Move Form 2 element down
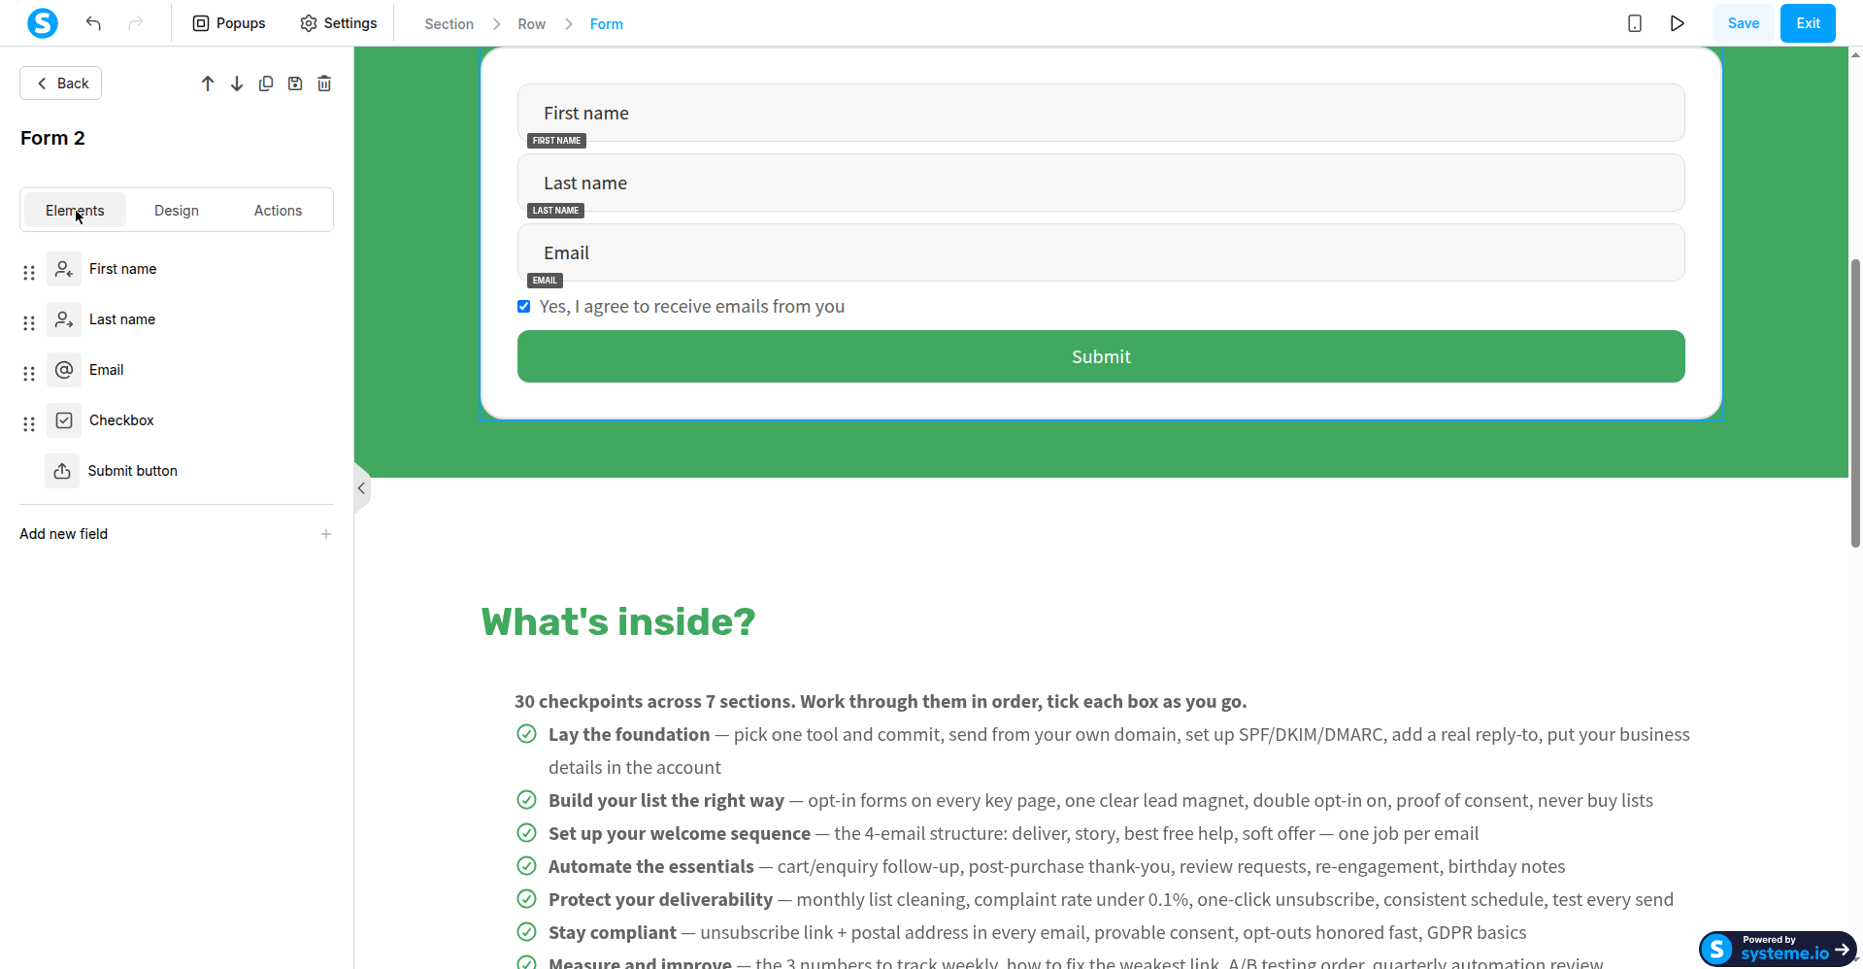 (237, 84)
